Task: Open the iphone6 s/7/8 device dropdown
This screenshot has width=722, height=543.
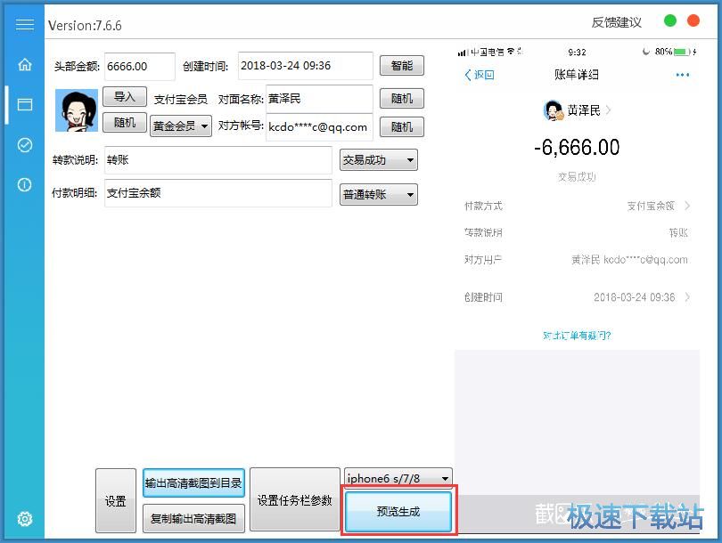Action: coord(397,478)
